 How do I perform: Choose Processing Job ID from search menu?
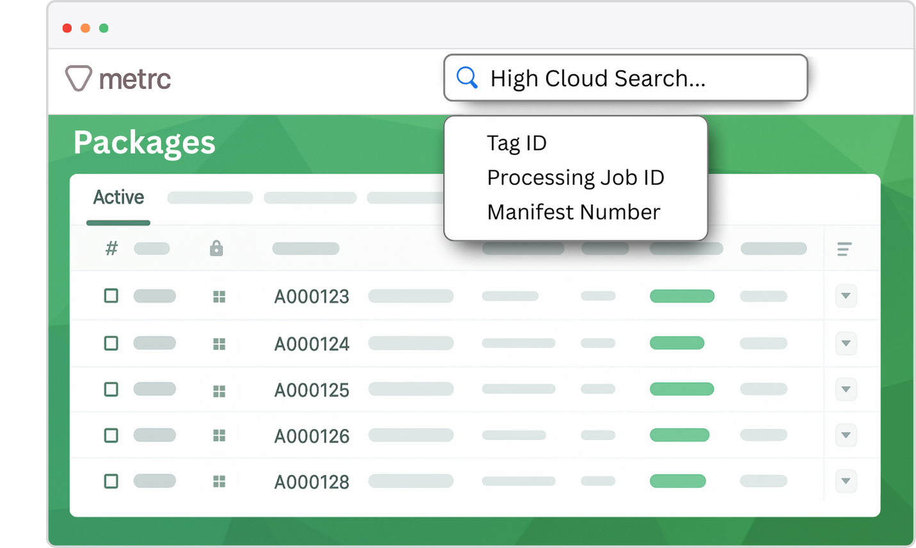tap(575, 177)
